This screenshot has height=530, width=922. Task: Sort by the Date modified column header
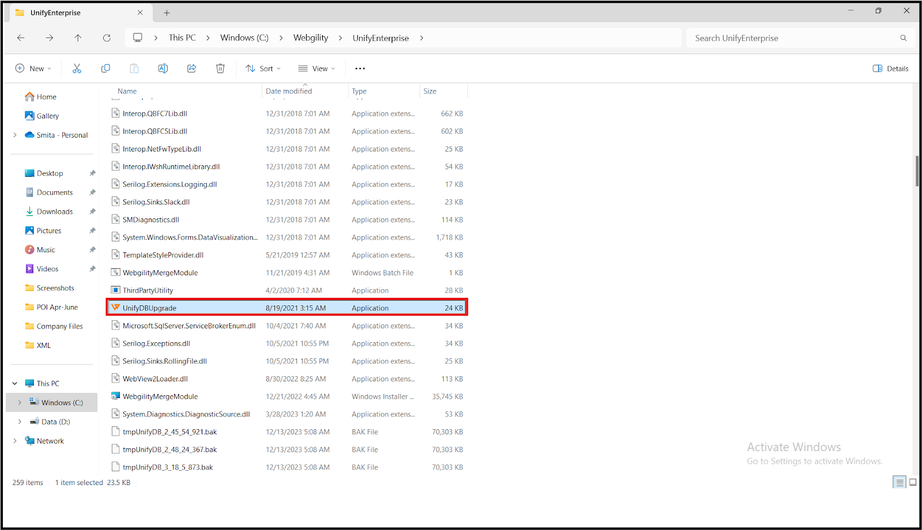(x=289, y=91)
